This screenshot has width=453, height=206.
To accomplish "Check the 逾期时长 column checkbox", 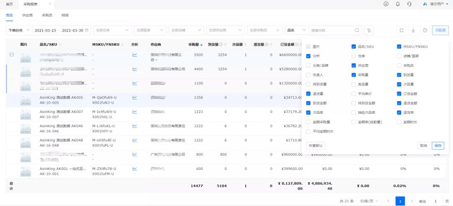I will pyautogui.click(x=399, y=122).
